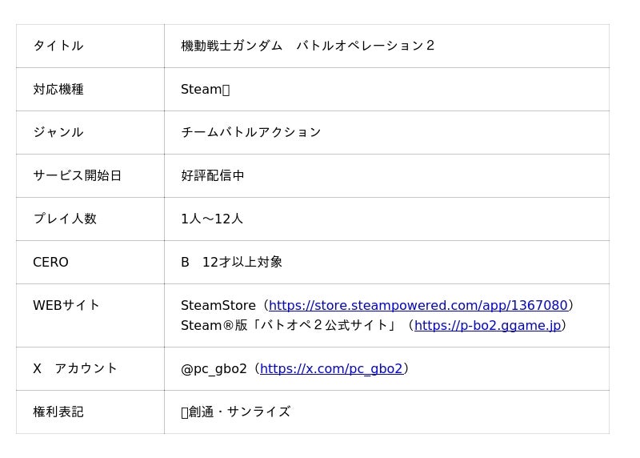Click the ジャンル row label

(x=58, y=132)
